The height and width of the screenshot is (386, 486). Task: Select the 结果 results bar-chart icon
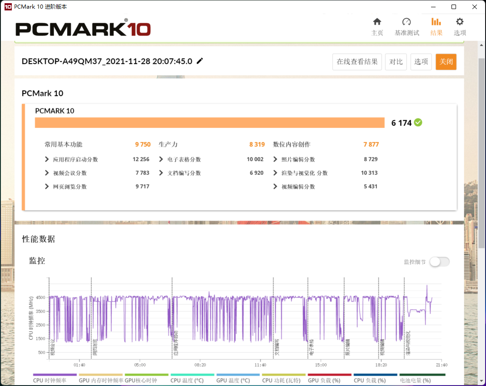(436, 22)
